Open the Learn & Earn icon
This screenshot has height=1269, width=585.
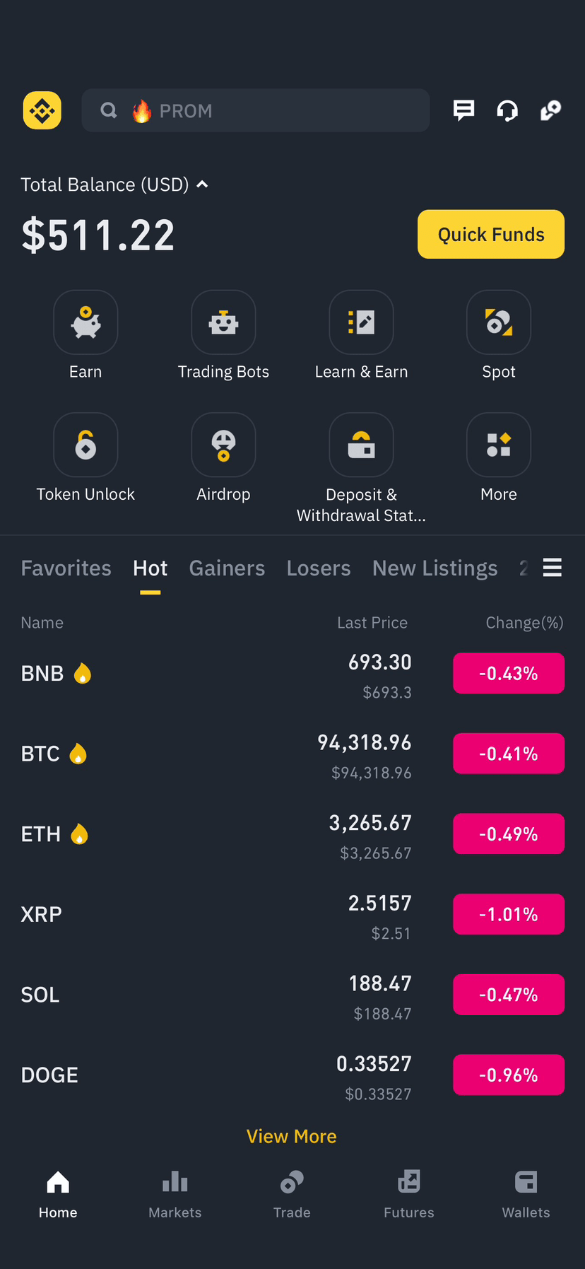tap(361, 322)
